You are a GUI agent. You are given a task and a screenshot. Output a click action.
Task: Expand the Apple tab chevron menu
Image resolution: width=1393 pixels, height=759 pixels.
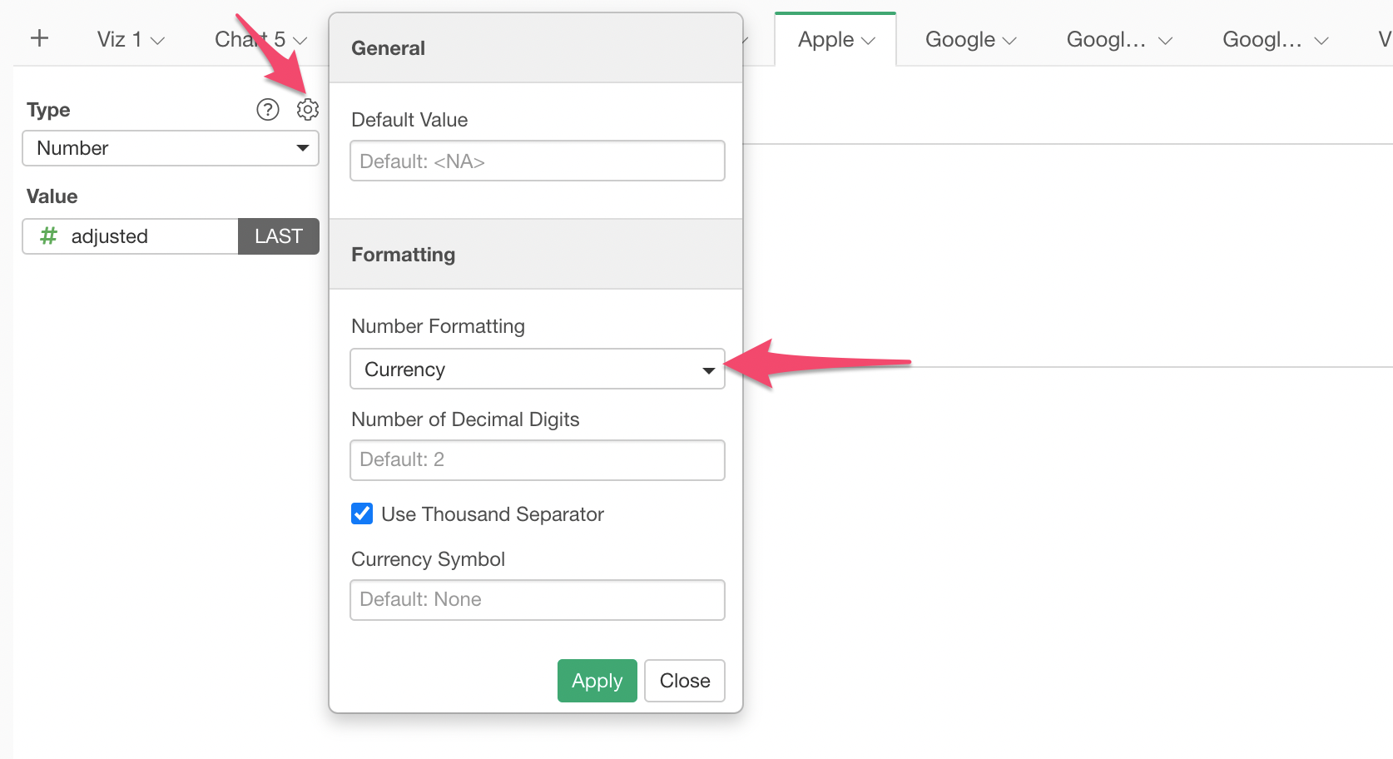(x=868, y=41)
